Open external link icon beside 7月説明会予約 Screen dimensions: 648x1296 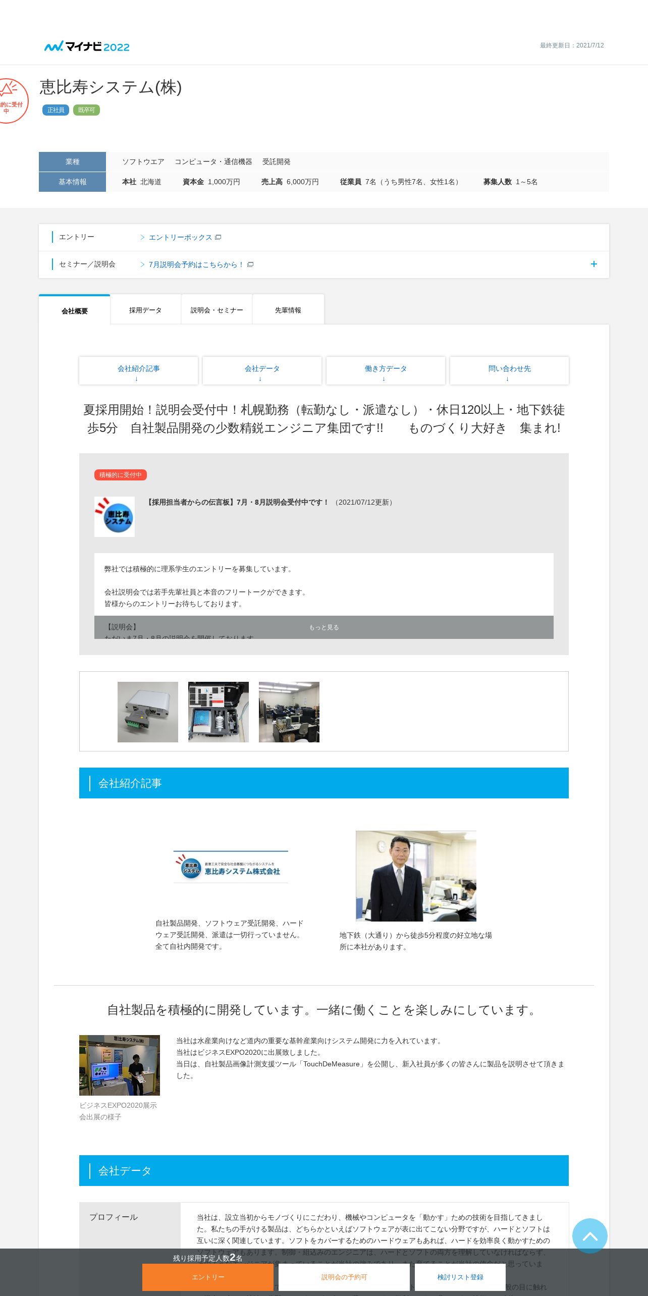[250, 264]
